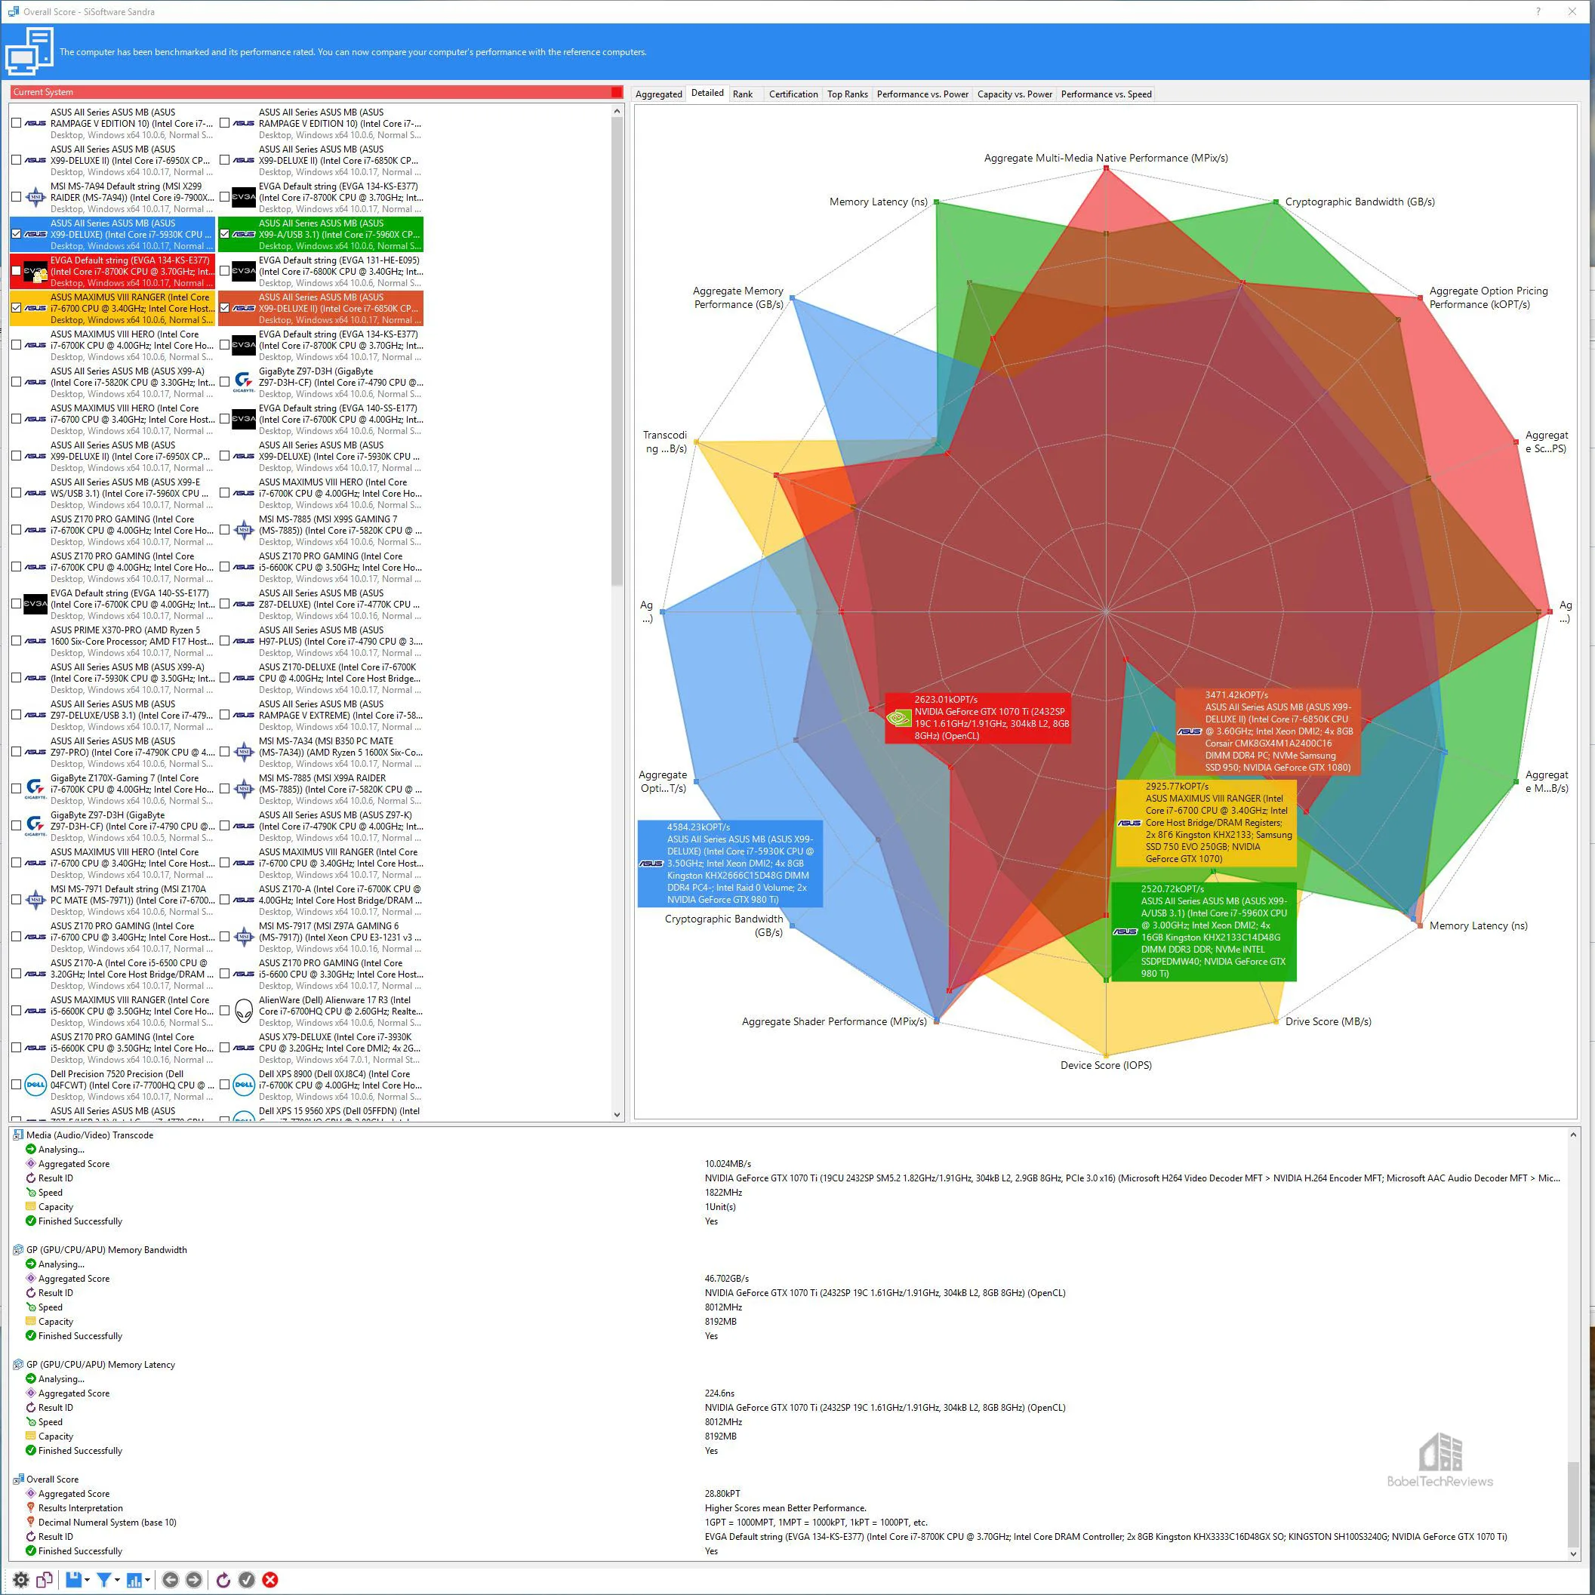Click the orange 3471.42kOPT/s chart label
The height and width of the screenshot is (1595, 1595).
1267,731
